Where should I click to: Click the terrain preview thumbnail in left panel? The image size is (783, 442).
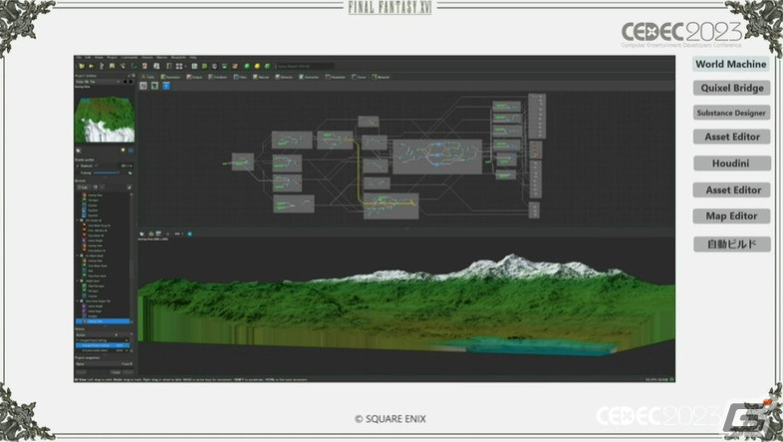(105, 119)
